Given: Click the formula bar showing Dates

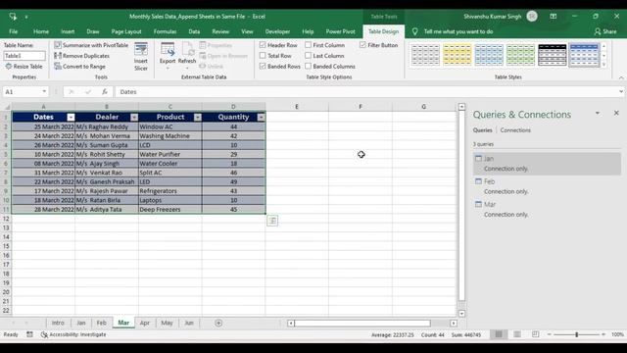Looking at the screenshot, I should (367, 91).
